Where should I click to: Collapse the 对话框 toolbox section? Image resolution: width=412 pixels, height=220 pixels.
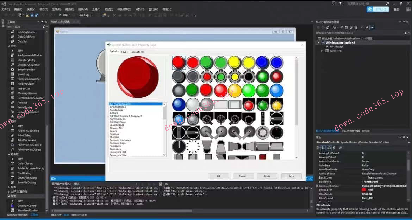pos(9,154)
